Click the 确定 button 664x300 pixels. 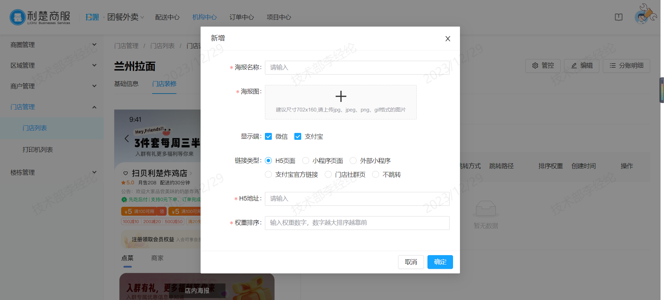440,262
